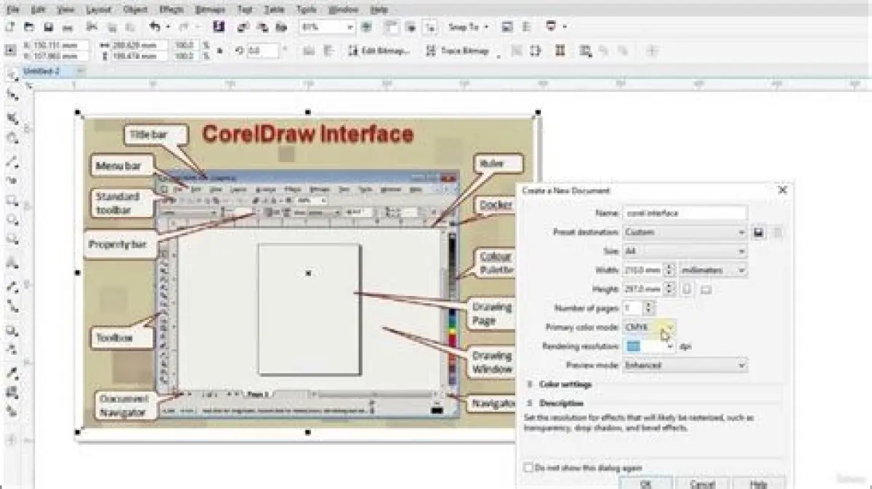Click the OK button in the dialog
This screenshot has height=489, width=872.
click(x=645, y=482)
